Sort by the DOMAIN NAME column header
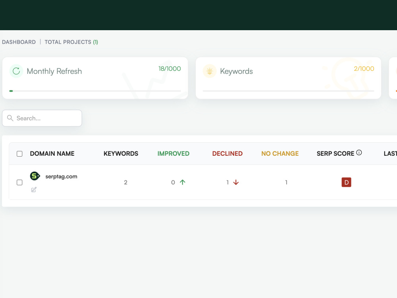 pos(52,153)
